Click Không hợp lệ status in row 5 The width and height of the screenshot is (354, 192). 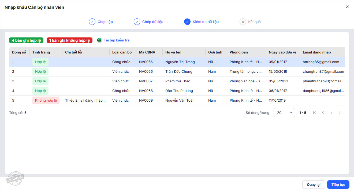point(46,101)
